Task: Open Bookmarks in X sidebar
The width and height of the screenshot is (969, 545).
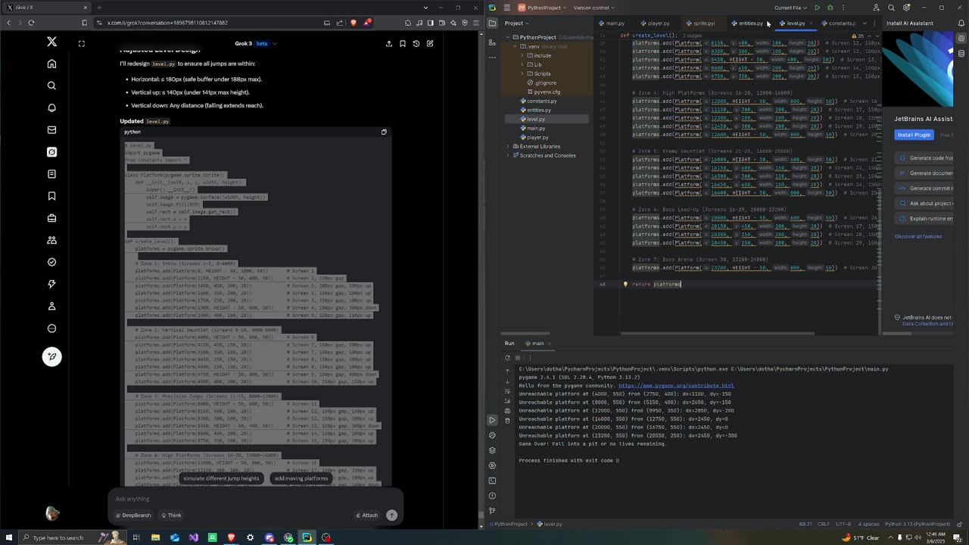Action: [x=51, y=196]
